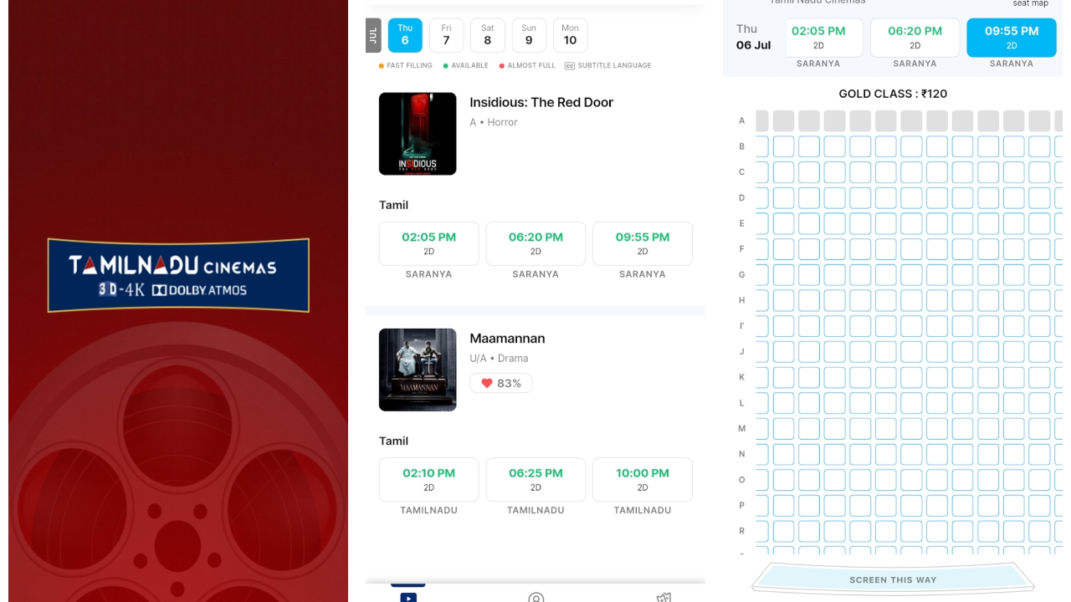Click the GOLD CLASS : ₹120 heading

[893, 94]
